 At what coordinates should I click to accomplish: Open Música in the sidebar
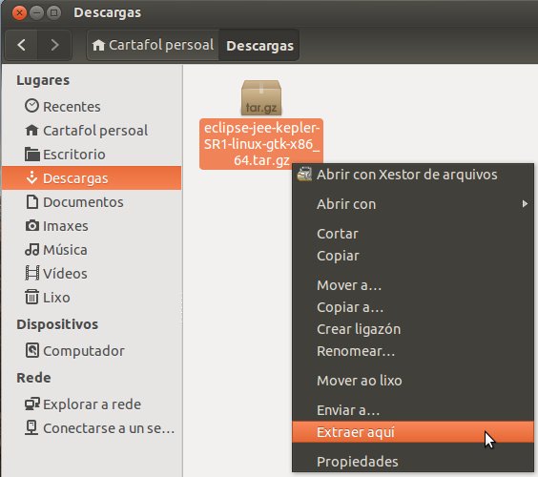pyautogui.click(x=92, y=250)
